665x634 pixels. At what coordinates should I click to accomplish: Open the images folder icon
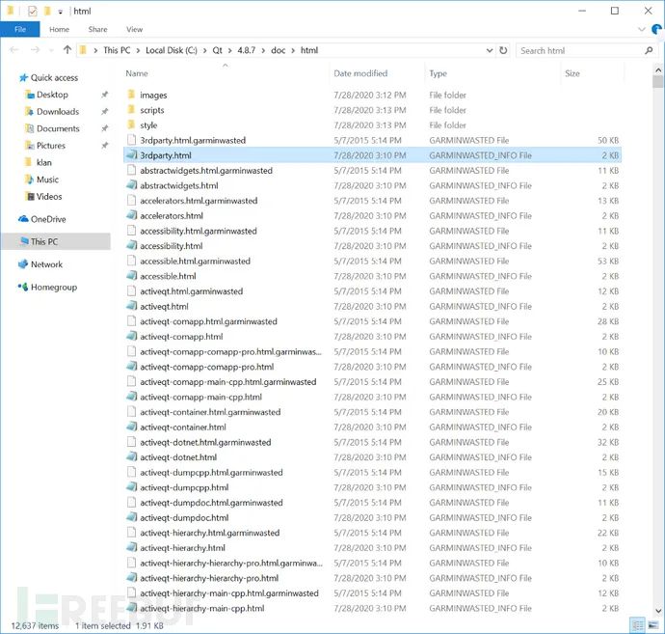click(131, 95)
